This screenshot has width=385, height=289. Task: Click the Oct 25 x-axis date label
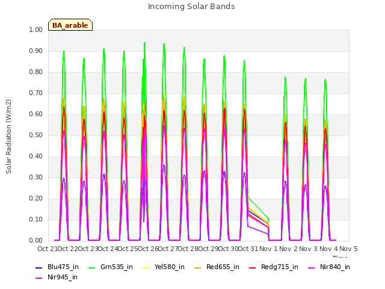click(128, 249)
